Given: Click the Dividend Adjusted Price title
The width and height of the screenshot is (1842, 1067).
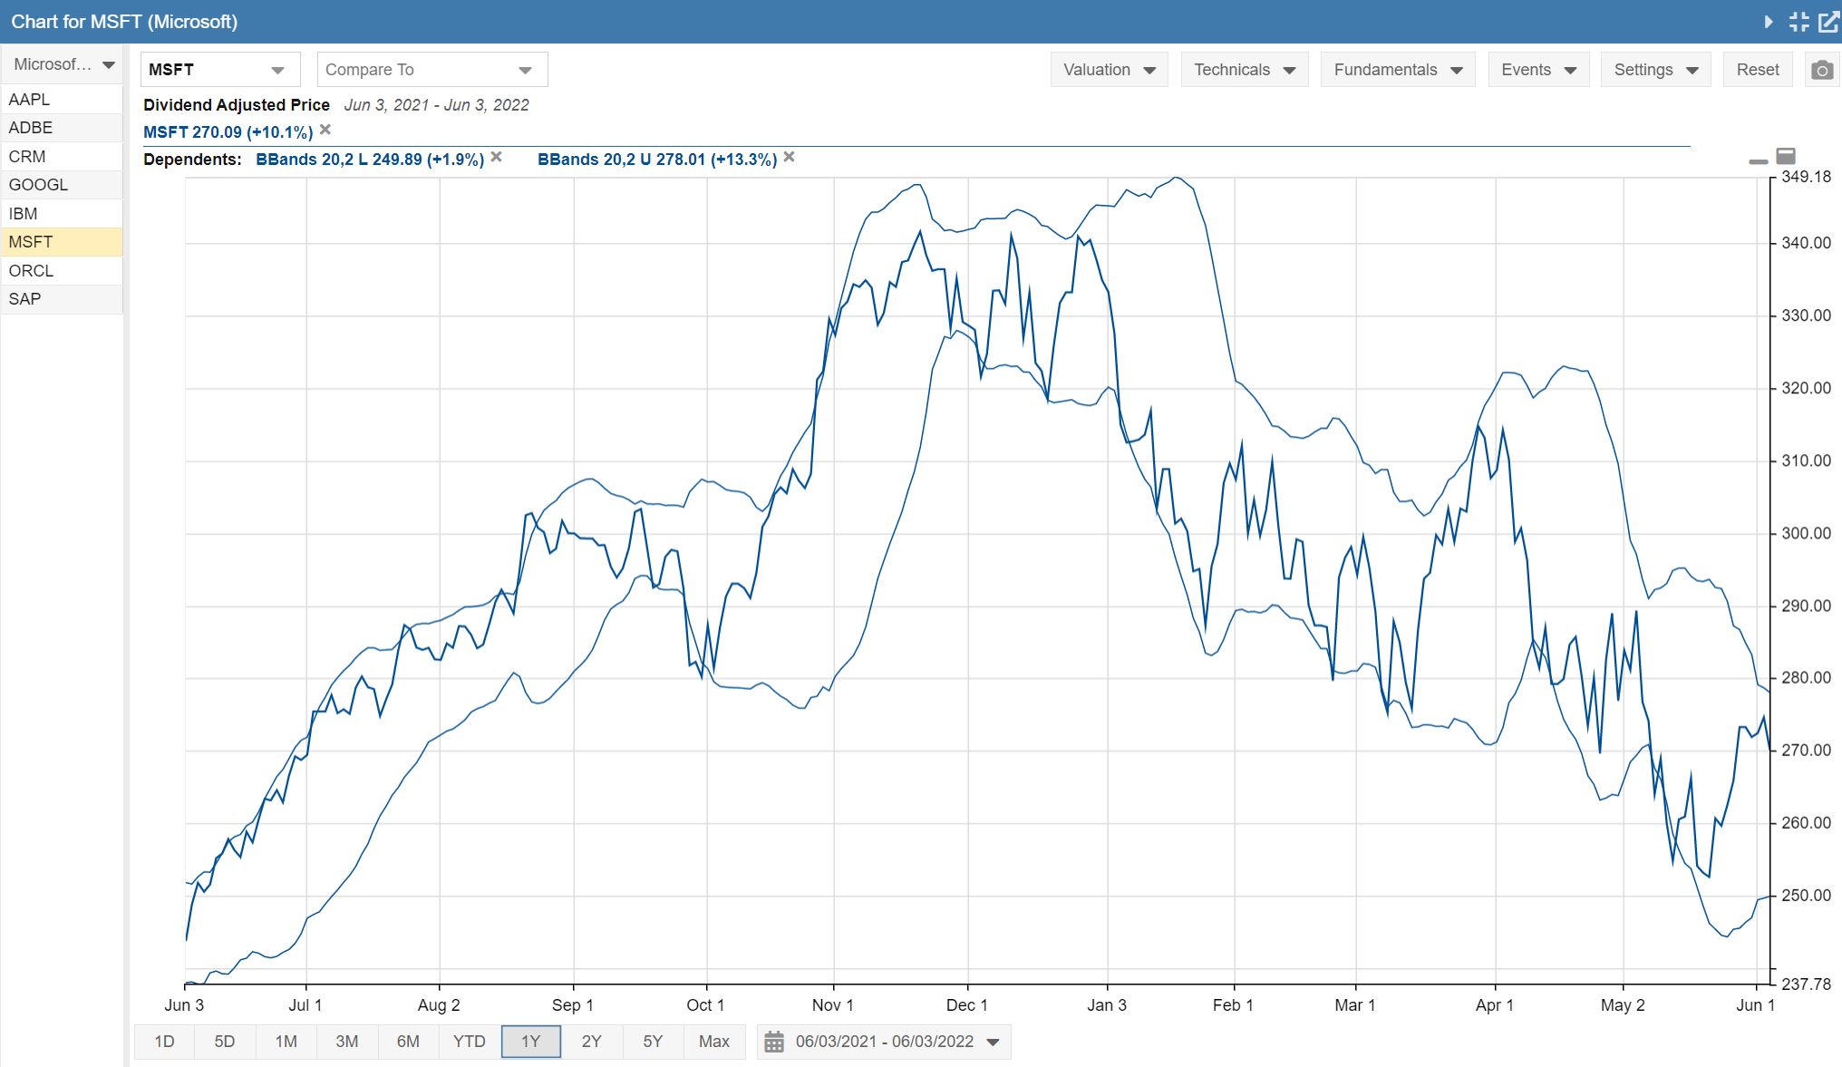Looking at the screenshot, I should [x=237, y=105].
